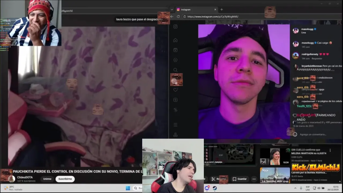Open Threads from the Instagram sidebar
The height and width of the screenshot is (193, 343).
click(175, 110)
